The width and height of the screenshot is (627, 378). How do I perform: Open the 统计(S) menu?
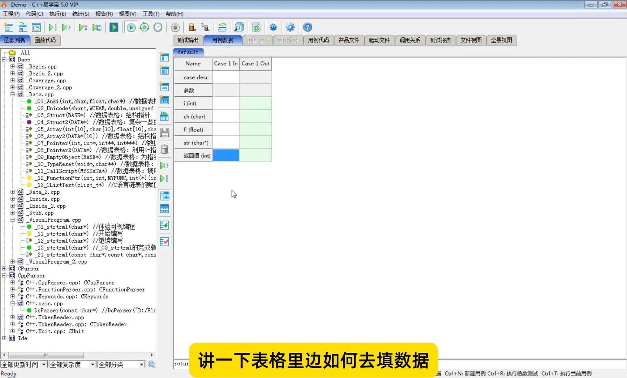point(81,14)
